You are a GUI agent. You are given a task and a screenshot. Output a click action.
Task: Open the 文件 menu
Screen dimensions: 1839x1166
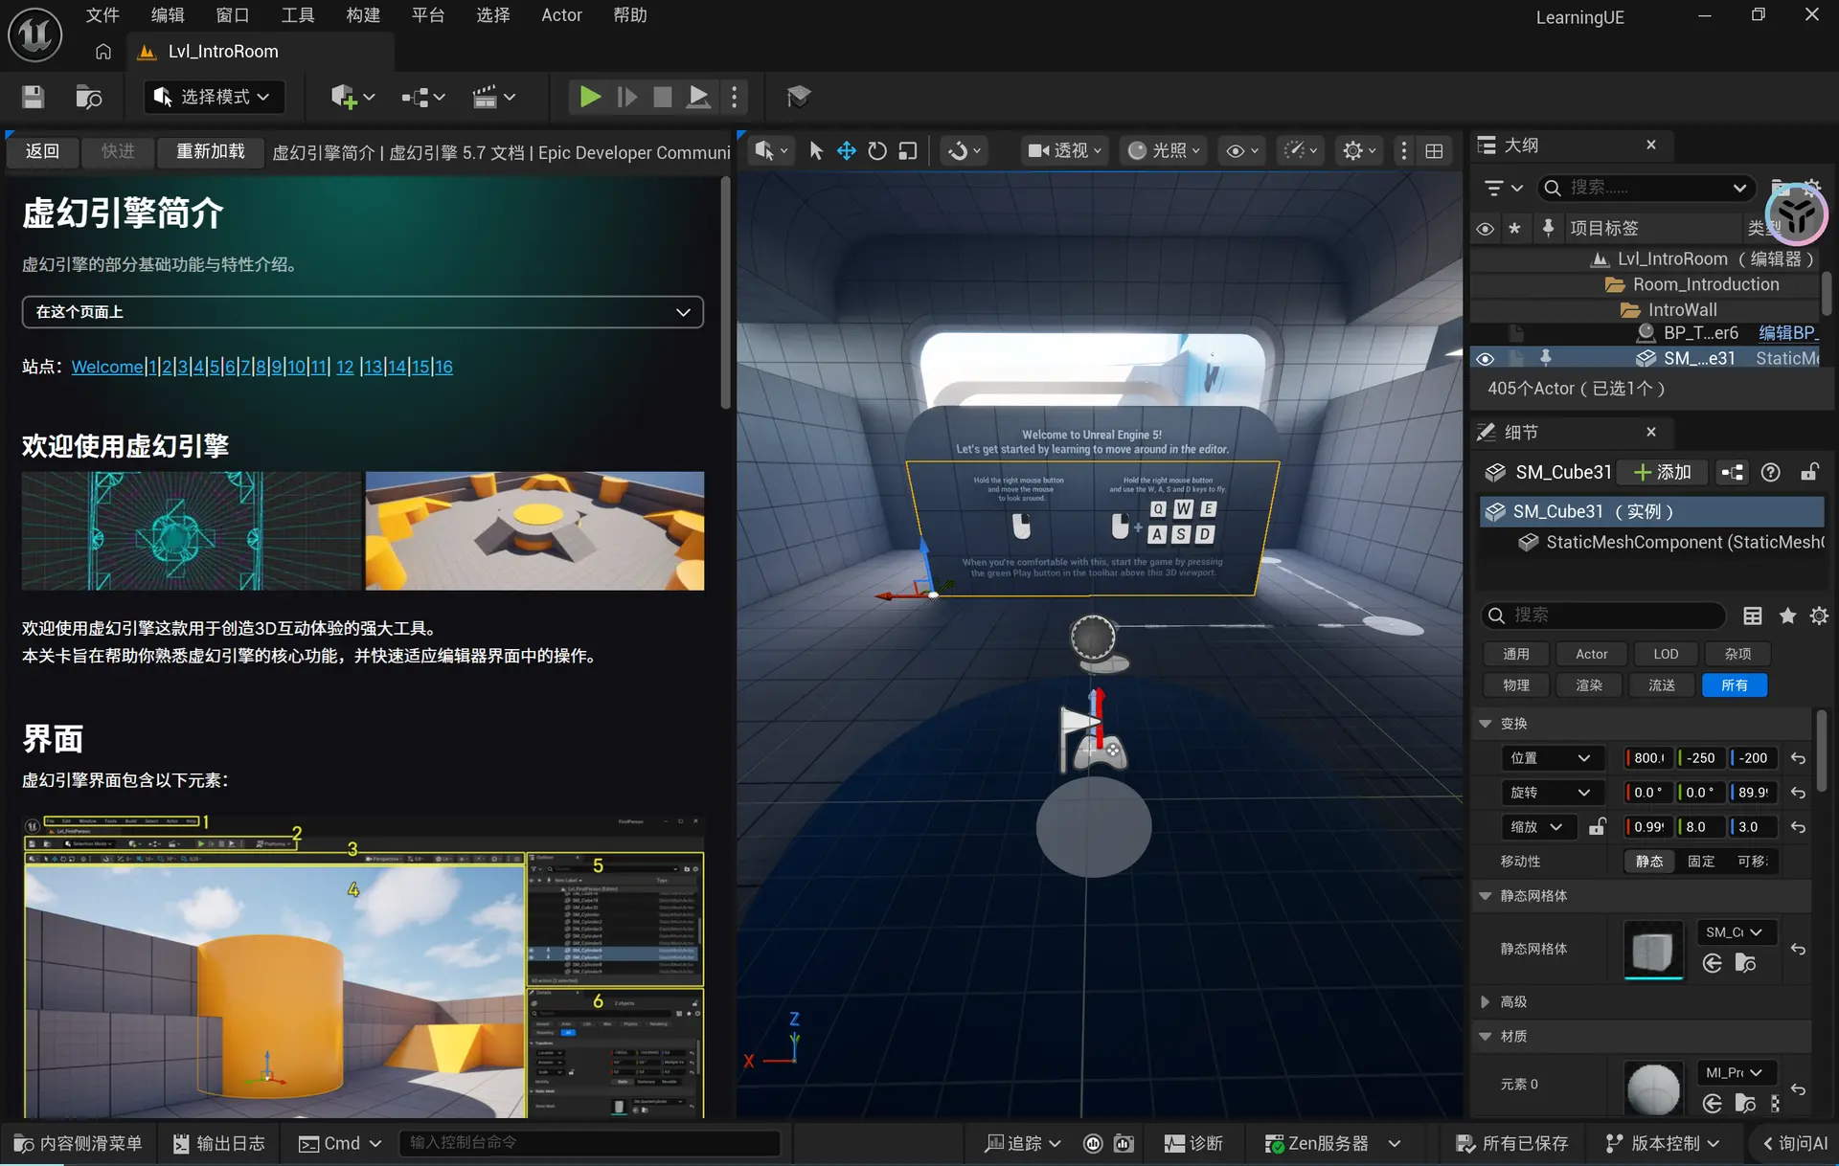coord(102,15)
